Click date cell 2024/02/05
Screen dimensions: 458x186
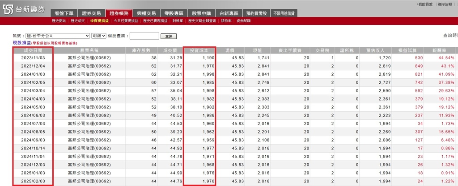click(33, 82)
